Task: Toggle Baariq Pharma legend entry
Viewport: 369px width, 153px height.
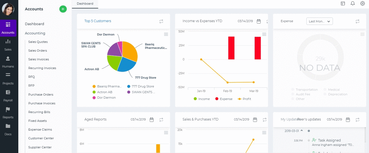Action: coord(107,86)
